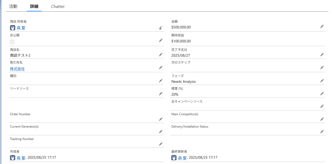Click 森 聖 link under 最終更新者
The width and height of the screenshot is (332, 164).
click(182, 158)
